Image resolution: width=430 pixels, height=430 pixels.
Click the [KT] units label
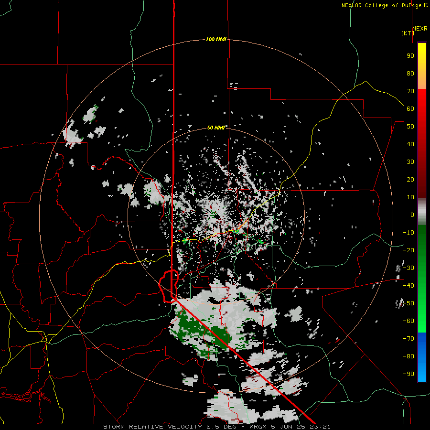coord(408,33)
